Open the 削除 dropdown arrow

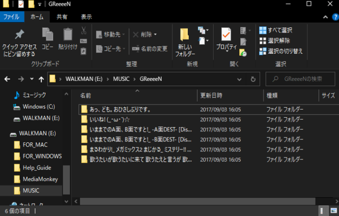tap(155, 34)
